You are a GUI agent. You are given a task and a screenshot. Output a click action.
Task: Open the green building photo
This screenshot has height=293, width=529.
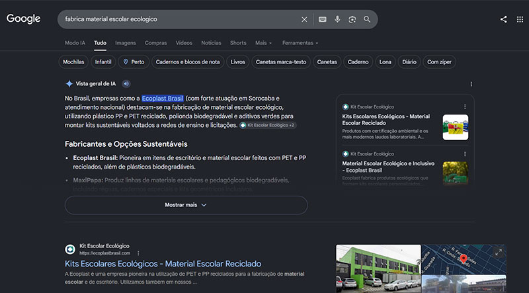pyautogui.click(x=378, y=269)
